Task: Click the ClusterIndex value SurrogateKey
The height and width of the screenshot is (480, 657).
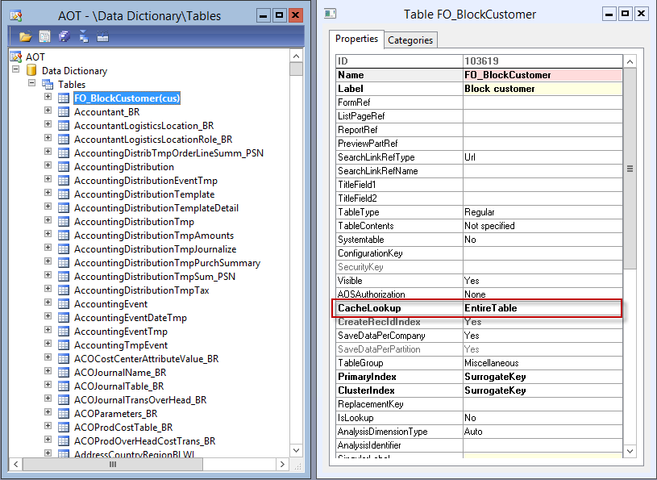Action: pos(543,390)
